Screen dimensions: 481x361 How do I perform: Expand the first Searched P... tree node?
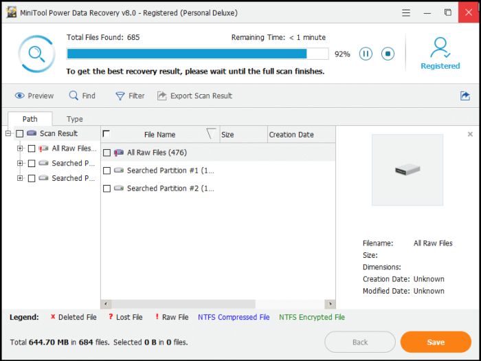click(20, 164)
